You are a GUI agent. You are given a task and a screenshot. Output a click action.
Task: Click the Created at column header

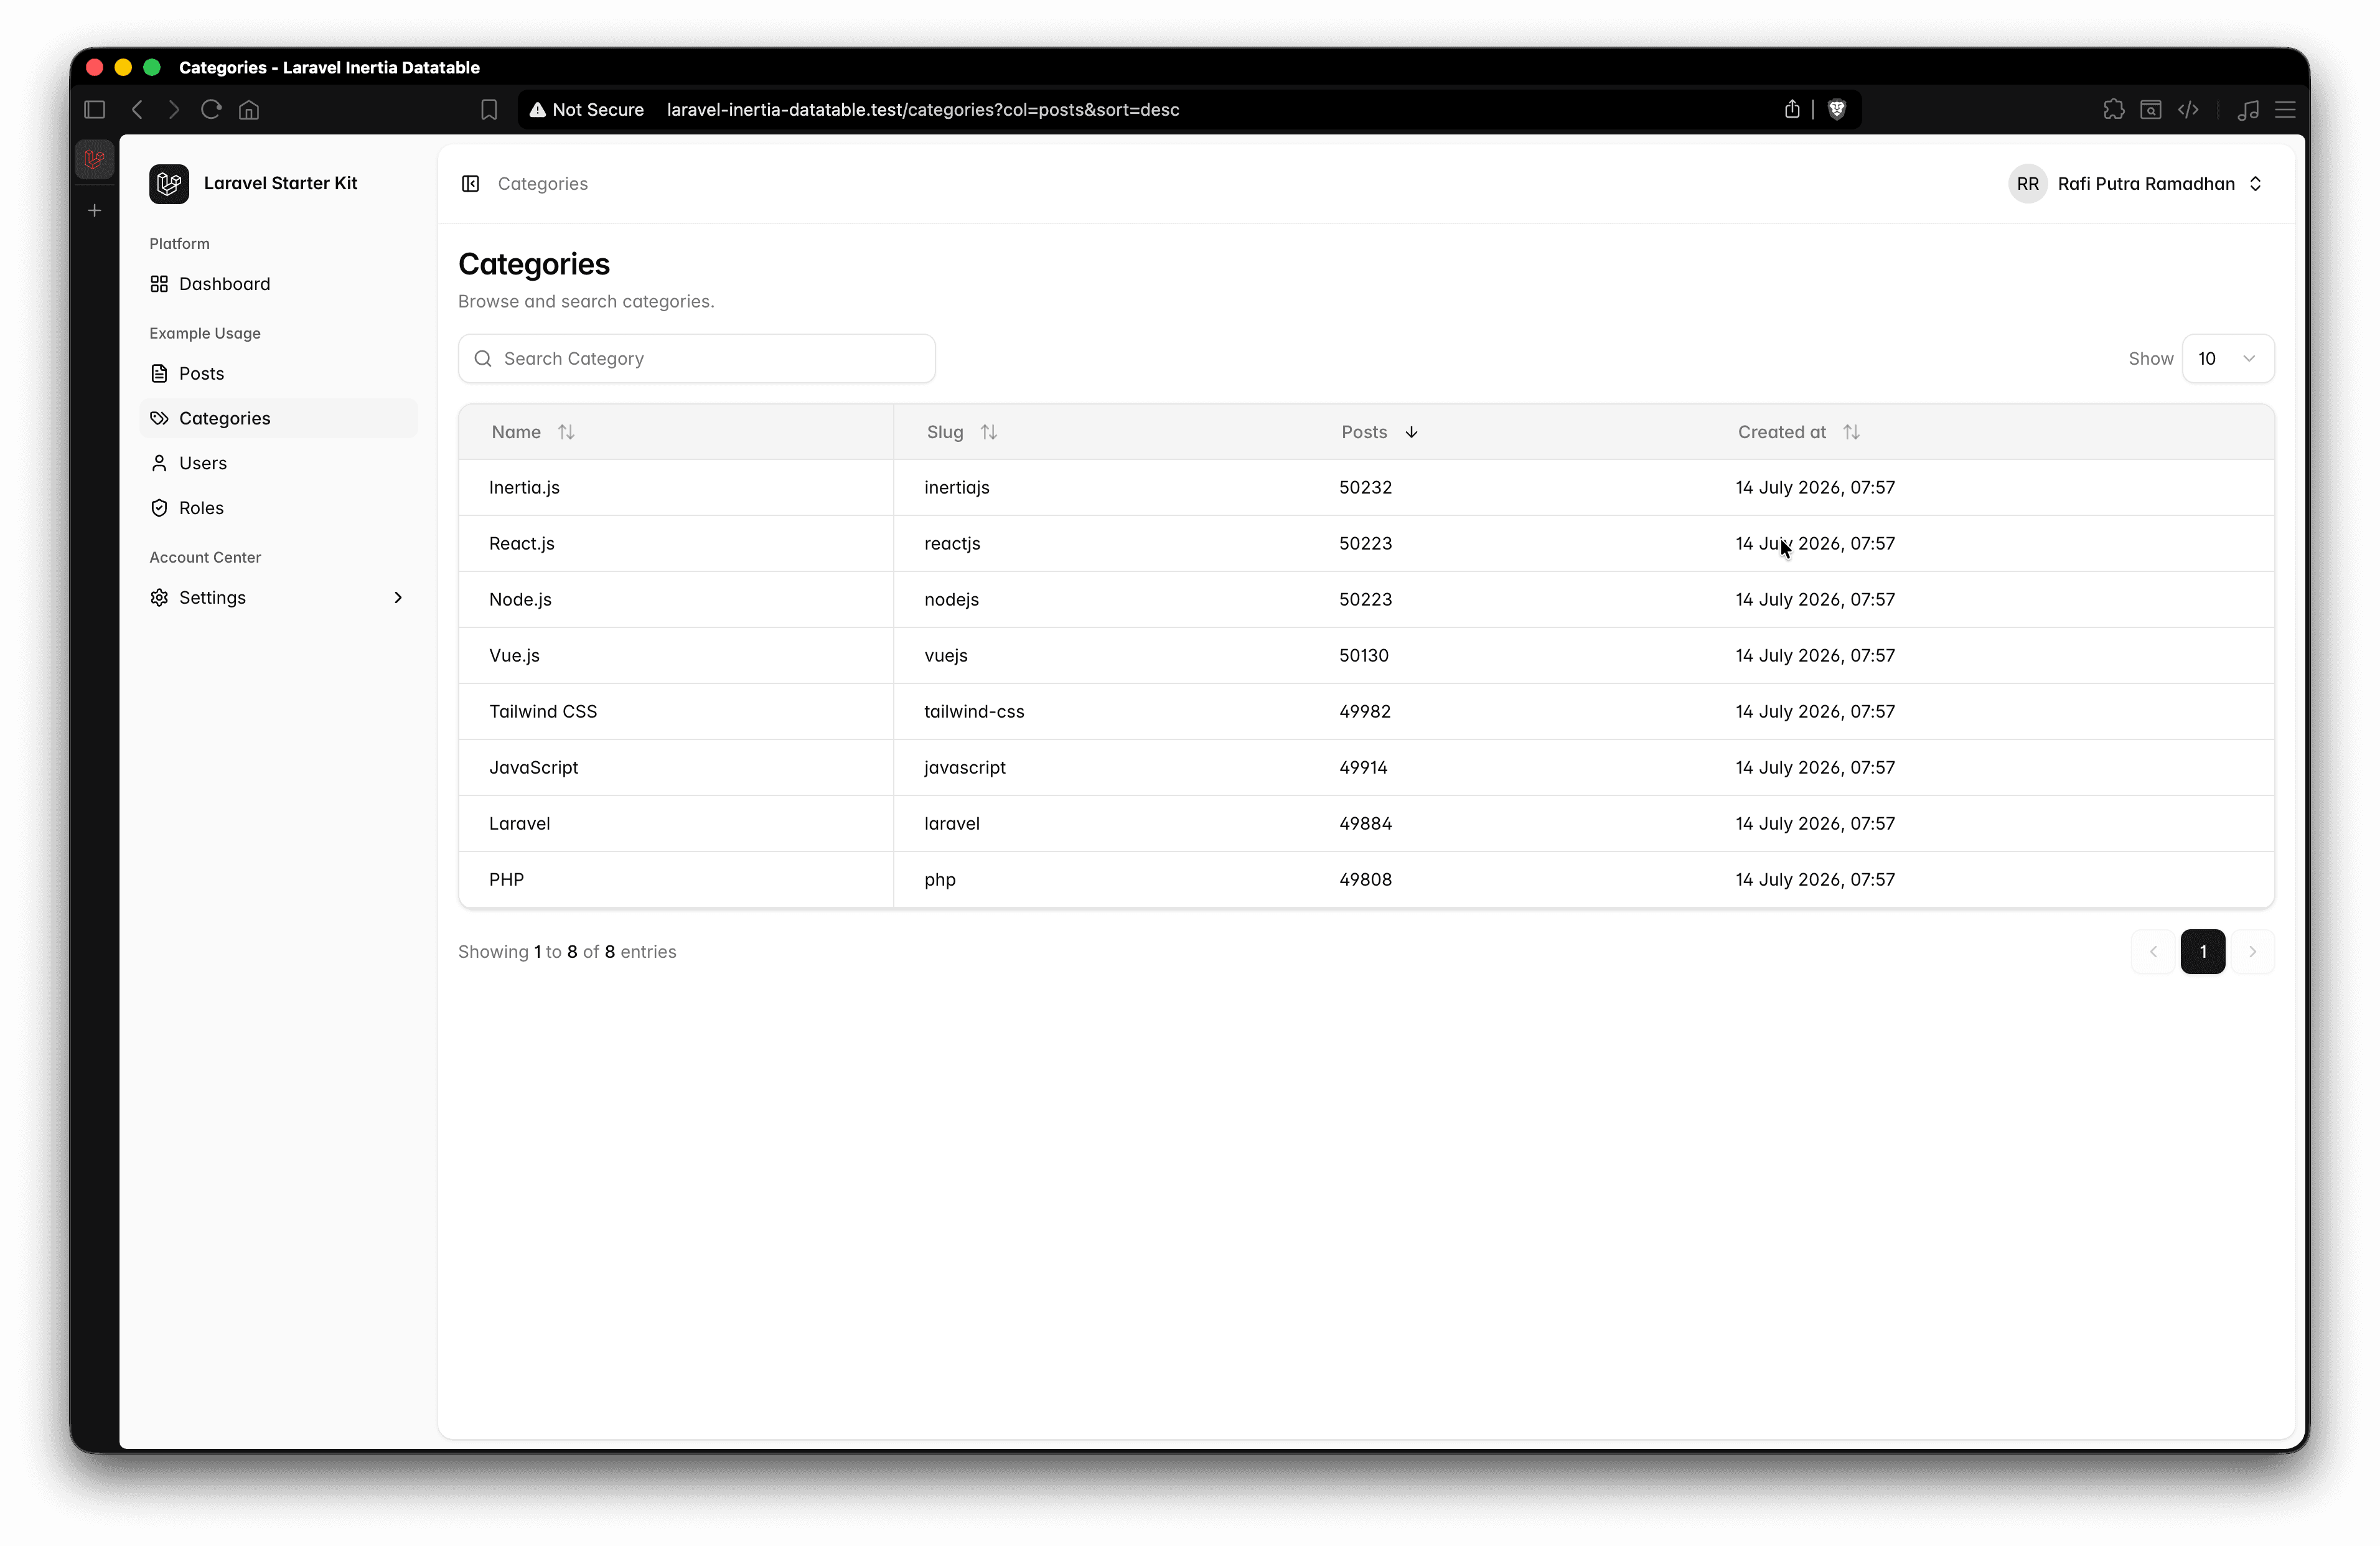[1781, 432]
